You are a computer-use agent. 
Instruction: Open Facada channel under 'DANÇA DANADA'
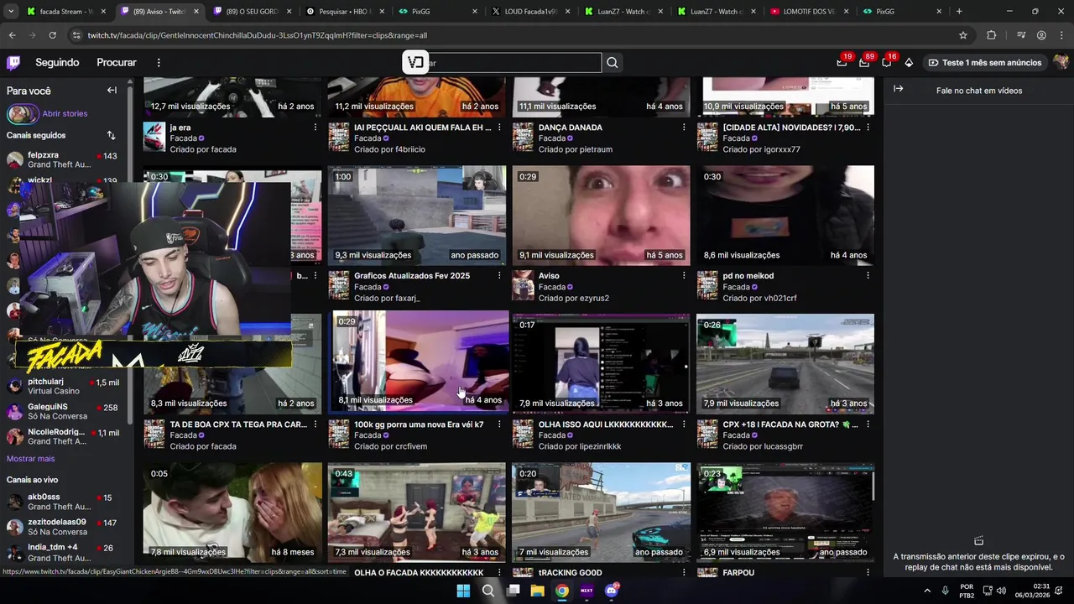point(552,138)
